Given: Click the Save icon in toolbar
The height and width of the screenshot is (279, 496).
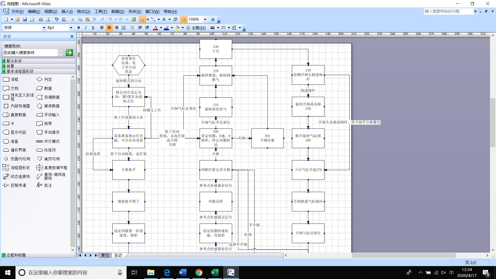Looking at the screenshot, I should pos(25,19).
